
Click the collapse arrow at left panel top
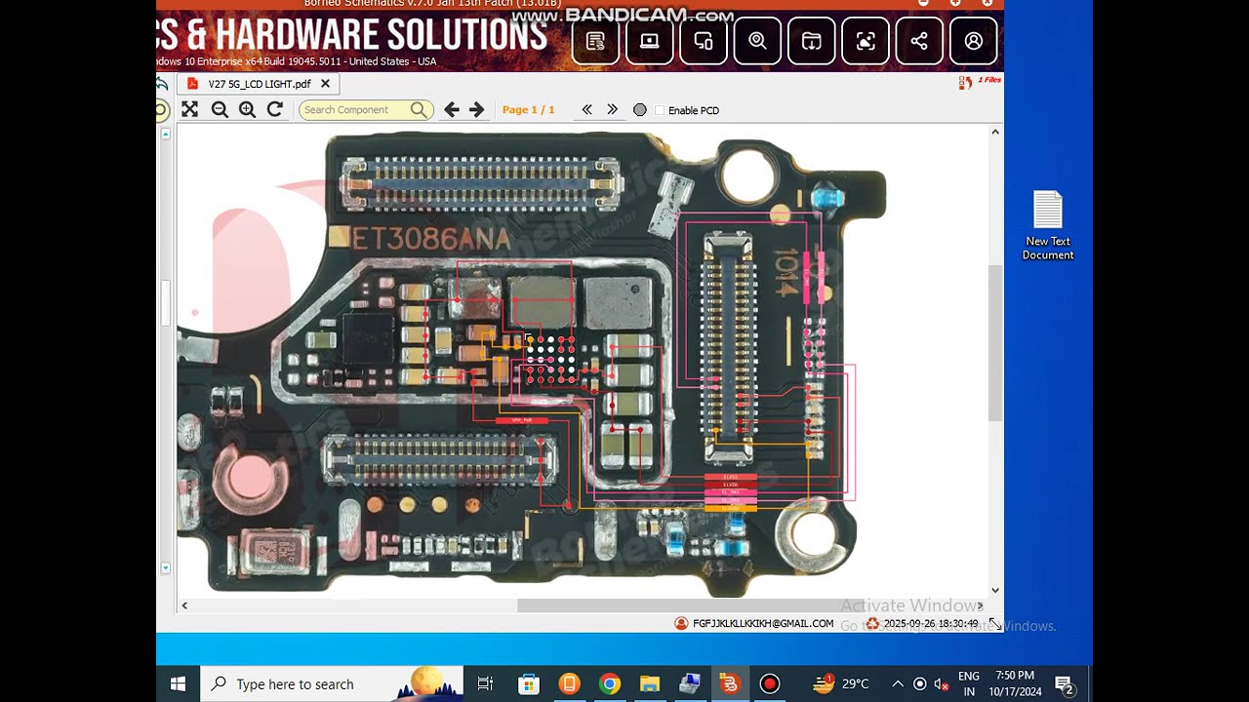pyautogui.click(x=165, y=134)
